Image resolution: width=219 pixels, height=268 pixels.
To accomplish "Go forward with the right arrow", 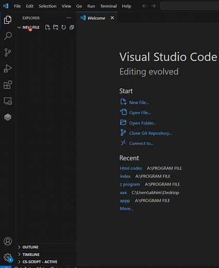I will tap(153, 6).
